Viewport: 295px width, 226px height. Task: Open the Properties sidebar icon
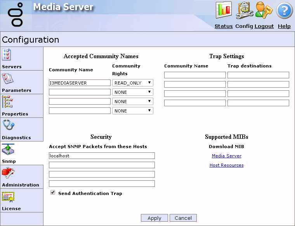(x=8, y=102)
